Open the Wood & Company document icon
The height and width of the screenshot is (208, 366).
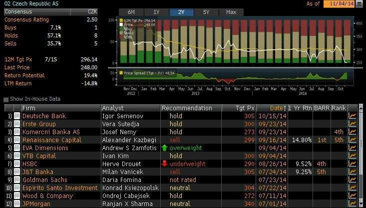click(x=17, y=196)
